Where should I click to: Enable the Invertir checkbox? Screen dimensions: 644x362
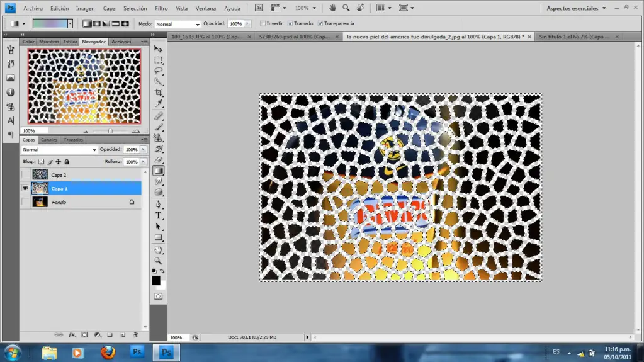(263, 24)
